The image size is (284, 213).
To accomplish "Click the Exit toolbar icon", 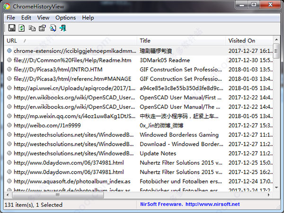I will click(x=63, y=28).
